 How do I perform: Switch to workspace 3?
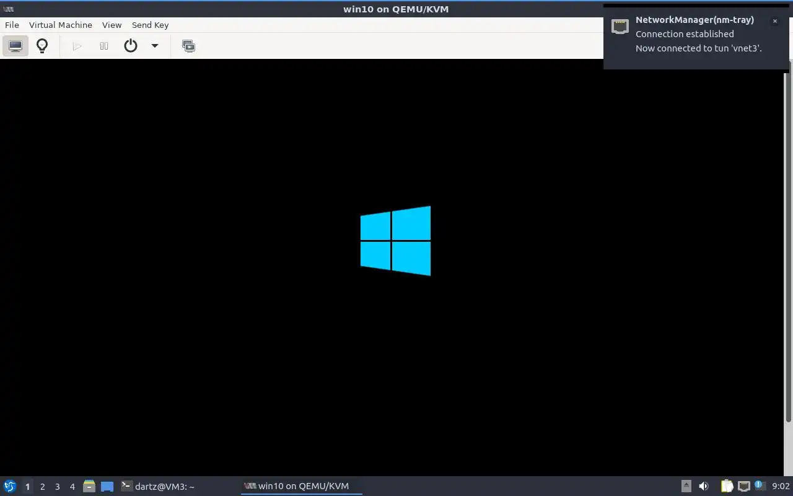click(x=58, y=487)
